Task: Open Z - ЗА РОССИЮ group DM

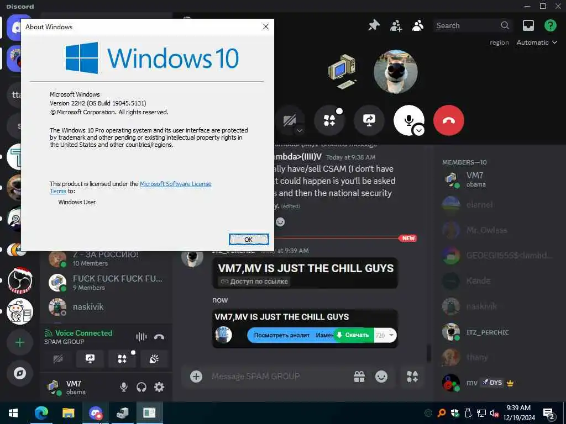Action: (x=107, y=258)
